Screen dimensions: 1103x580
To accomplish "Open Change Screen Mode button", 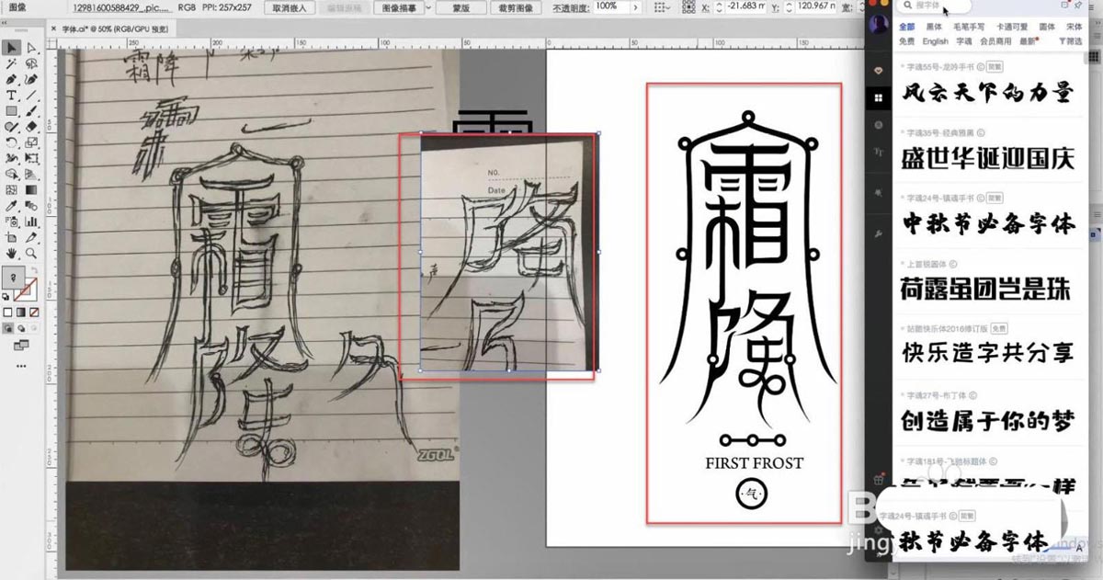I will (19, 347).
